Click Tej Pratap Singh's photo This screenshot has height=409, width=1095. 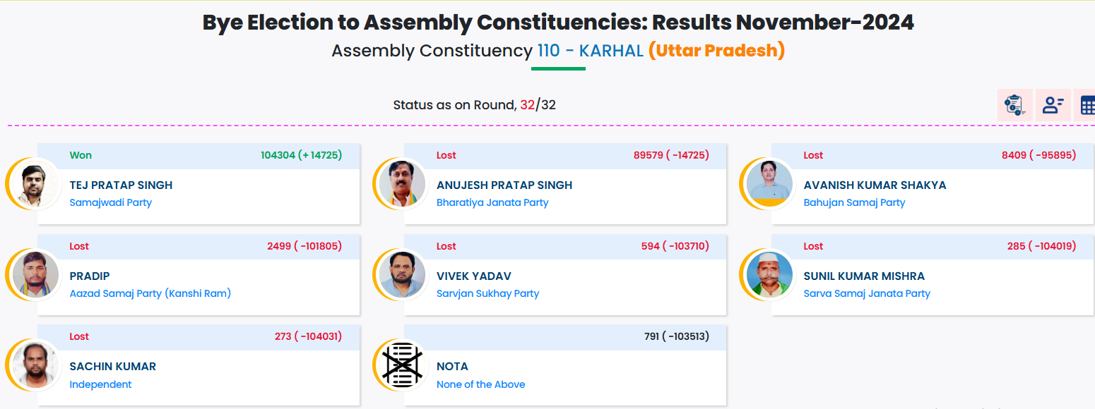coord(35,184)
